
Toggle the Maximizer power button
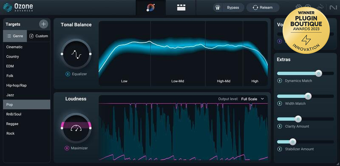[67, 148]
